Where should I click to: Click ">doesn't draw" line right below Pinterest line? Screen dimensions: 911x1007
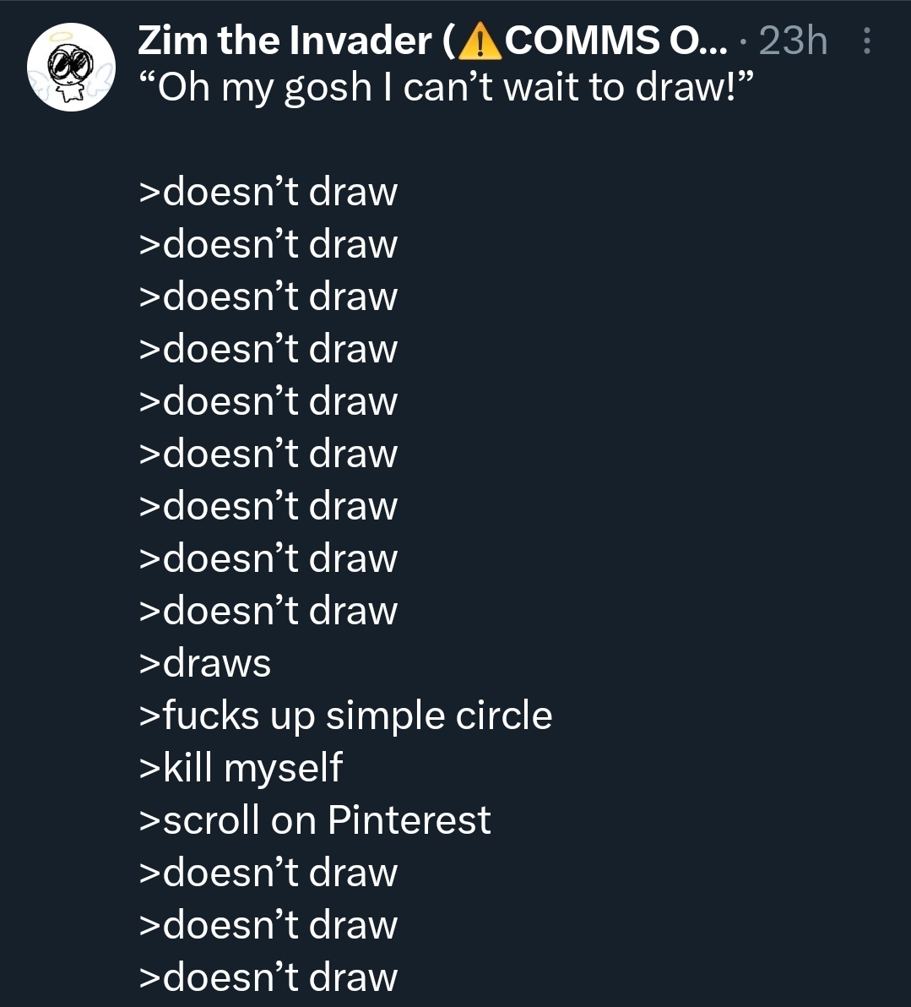(x=268, y=873)
